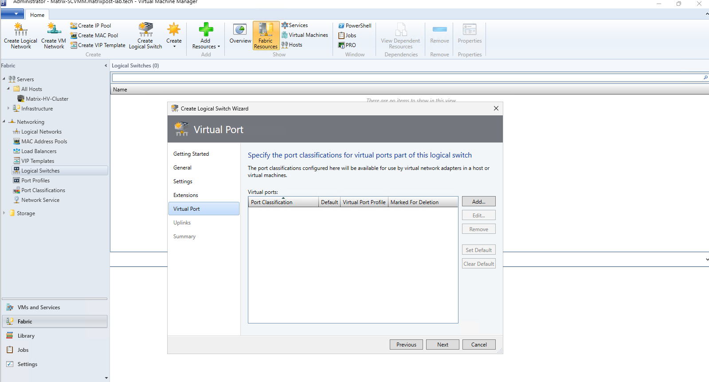Click Create Logical Network ribbon icon
709x382 pixels.
(x=20, y=35)
